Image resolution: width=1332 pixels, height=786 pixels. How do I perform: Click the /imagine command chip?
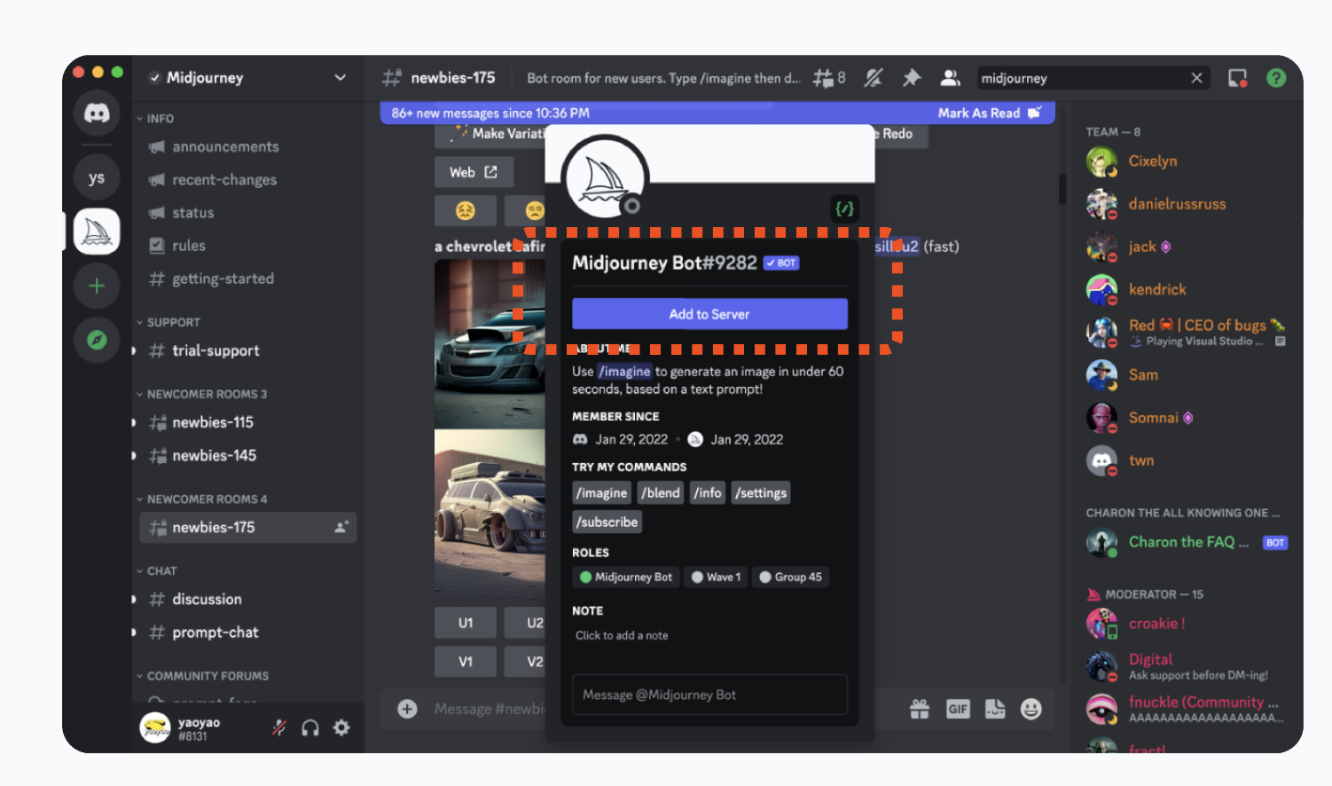tap(602, 493)
